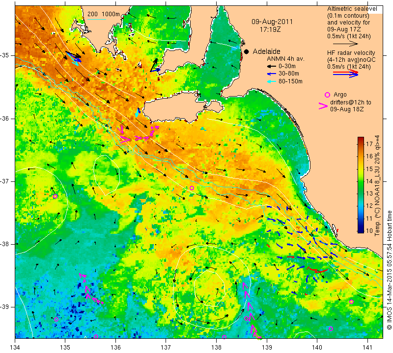This screenshot has width=393, height=353.
Task: Click the '09-Aug 18Z' drifter time text
Action: tap(347, 109)
